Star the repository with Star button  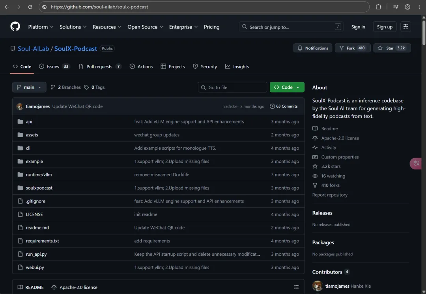point(392,48)
